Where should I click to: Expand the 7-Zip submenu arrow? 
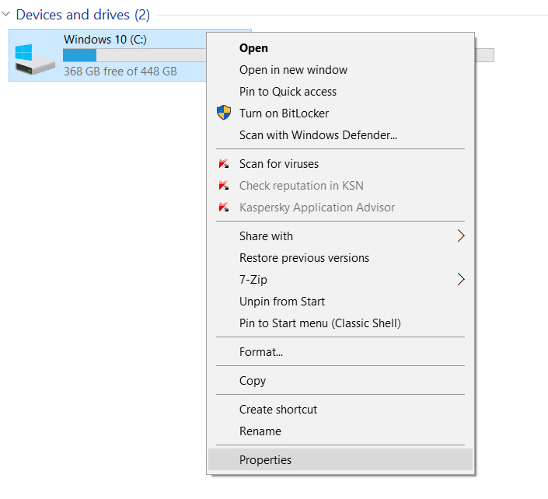tap(461, 279)
